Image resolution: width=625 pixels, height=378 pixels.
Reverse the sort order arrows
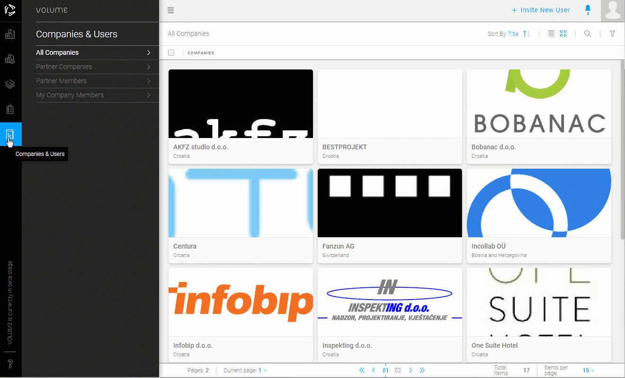527,34
